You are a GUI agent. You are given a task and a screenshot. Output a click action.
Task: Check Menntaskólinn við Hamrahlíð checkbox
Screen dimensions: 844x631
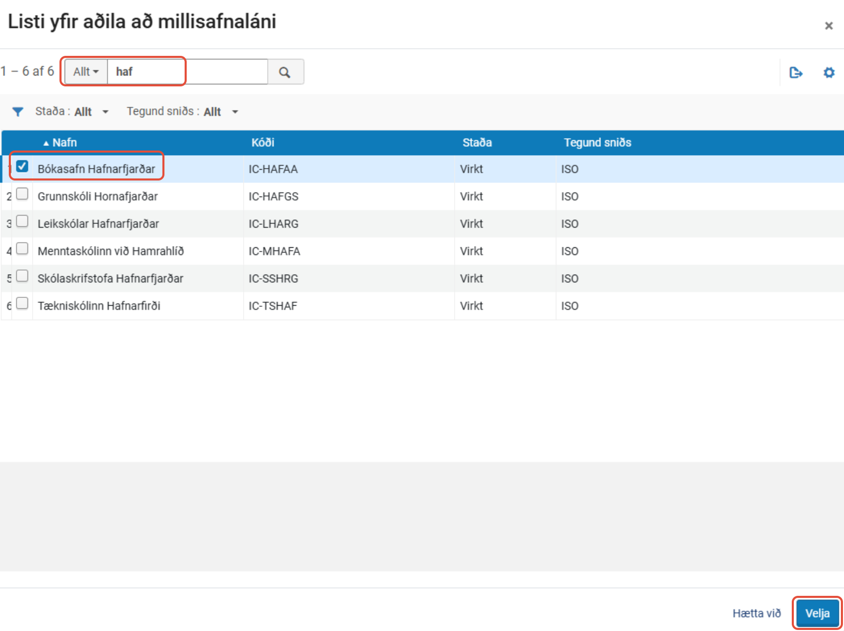(x=22, y=248)
